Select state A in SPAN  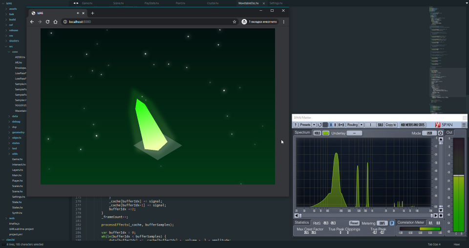331,125
